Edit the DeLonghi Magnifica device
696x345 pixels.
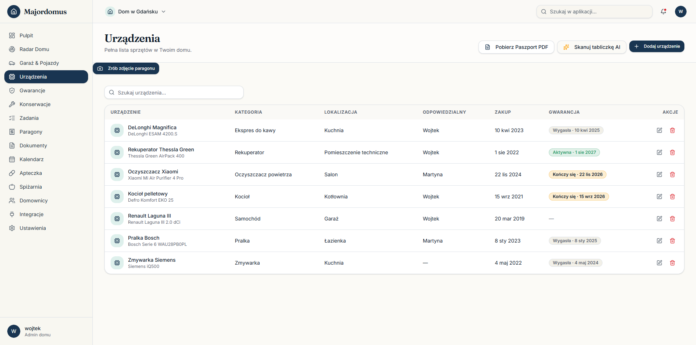(x=659, y=130)
